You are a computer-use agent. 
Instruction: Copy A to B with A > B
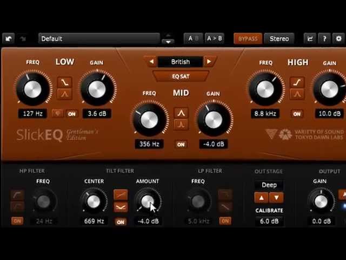coord(214,38)
